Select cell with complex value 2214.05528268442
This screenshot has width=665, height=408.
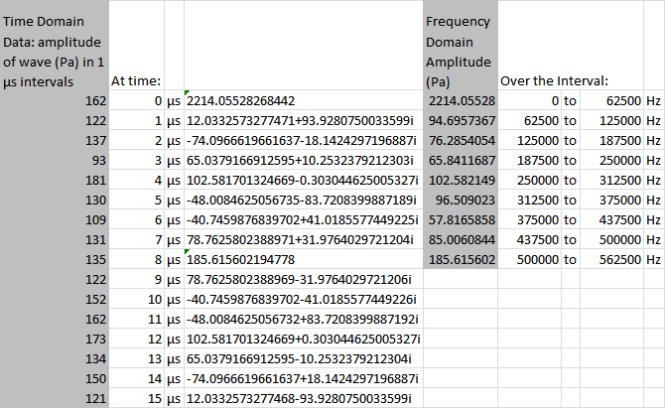304,100
